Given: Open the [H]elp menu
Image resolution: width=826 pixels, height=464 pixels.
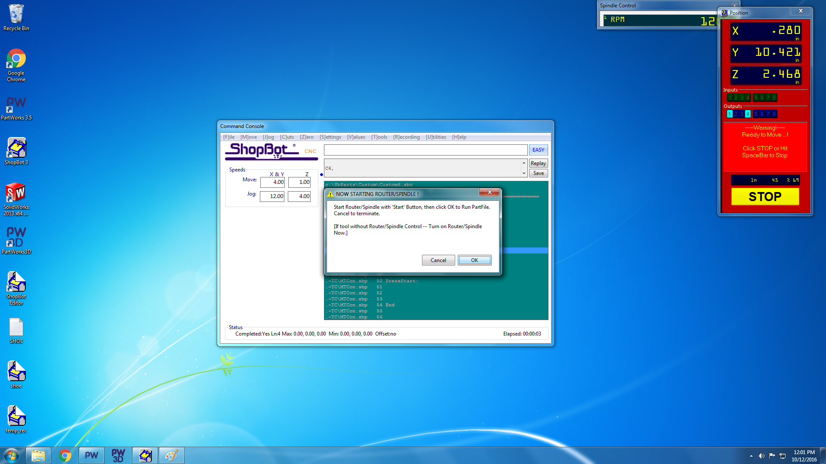Looking at the screenshot, I should pyautogui.click(x=459, y=137).
